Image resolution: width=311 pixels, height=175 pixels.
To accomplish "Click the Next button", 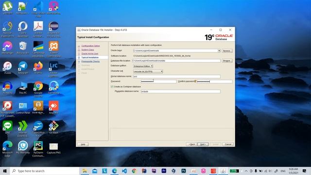I will (x=203, y=144).
